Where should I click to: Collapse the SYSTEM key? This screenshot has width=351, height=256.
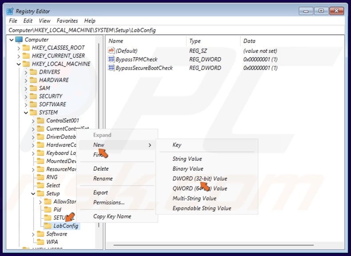[26, 112]
